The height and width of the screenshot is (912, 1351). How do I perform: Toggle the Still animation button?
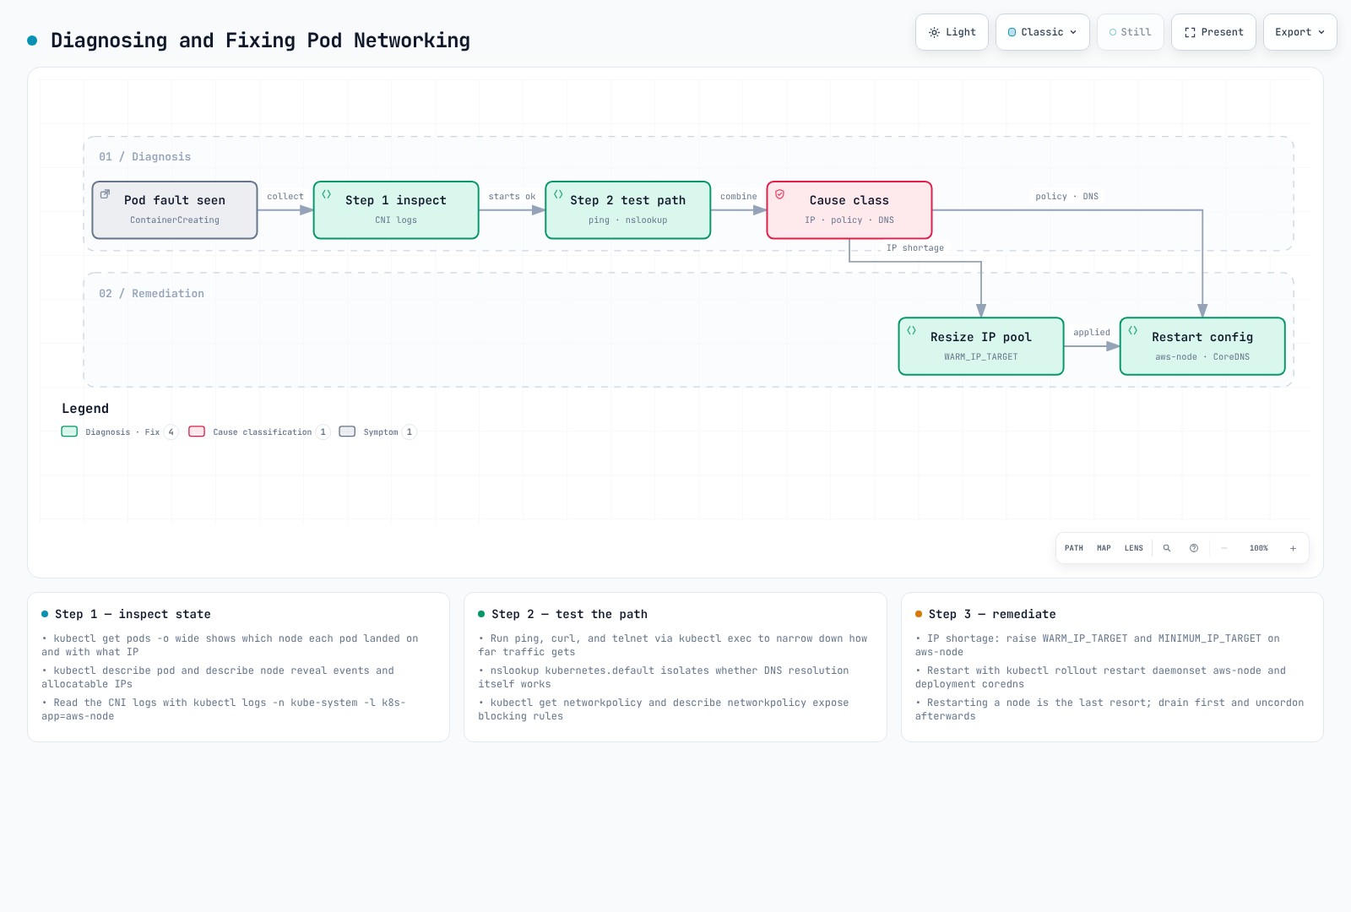point(1131,32)
